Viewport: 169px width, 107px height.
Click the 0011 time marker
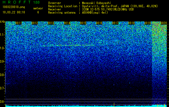click(x=19, y=23)
